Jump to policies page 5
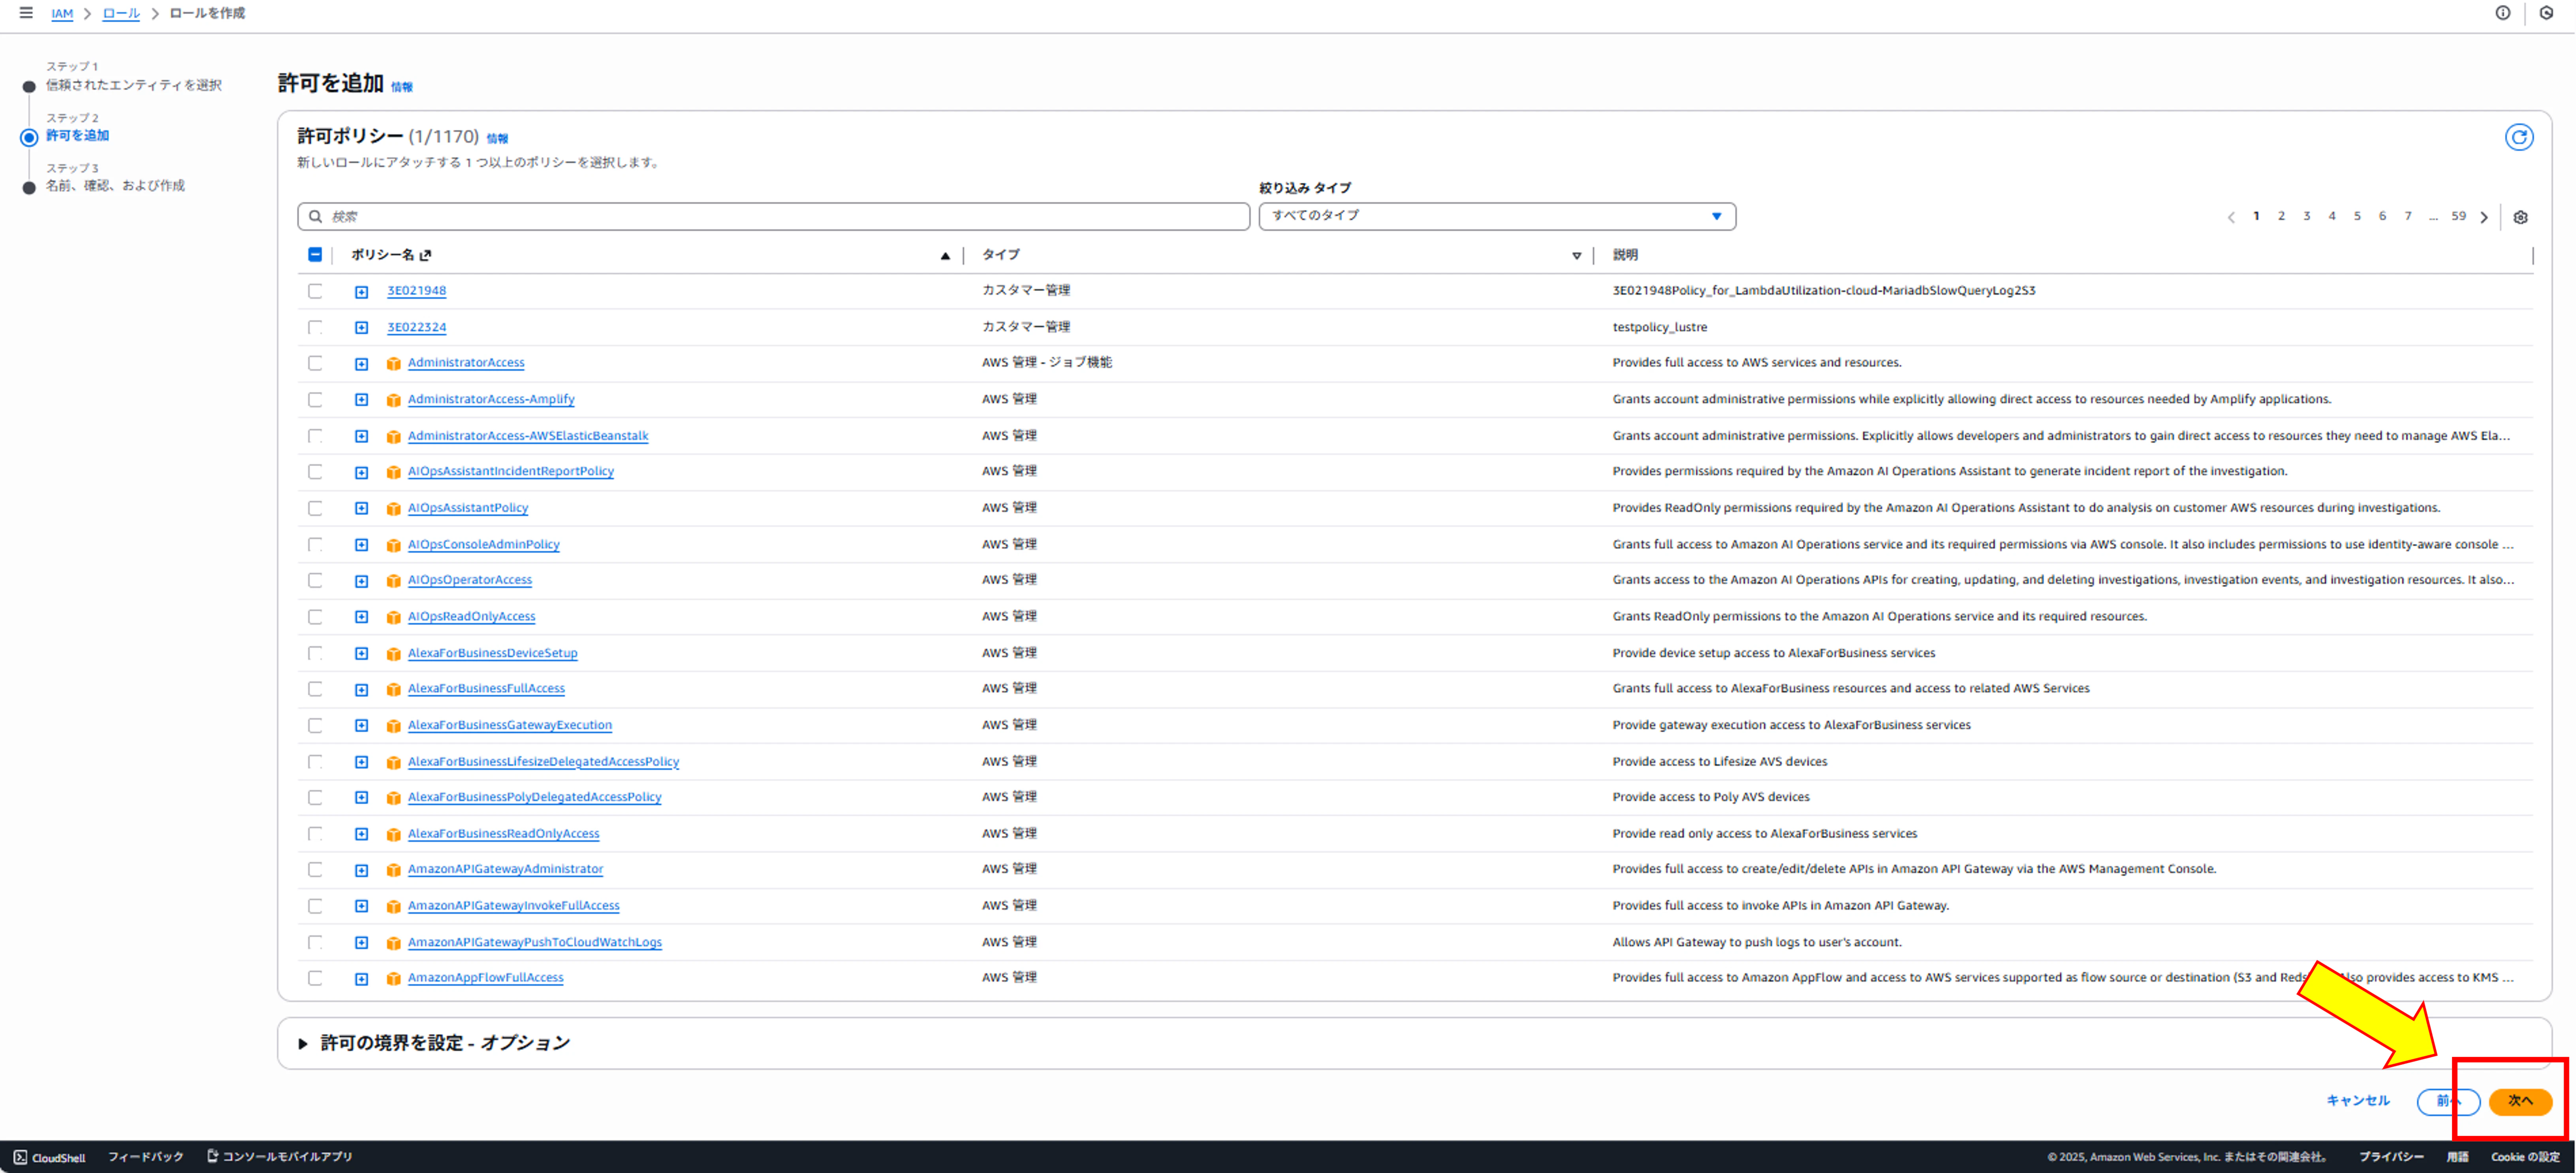Viewport: 2576px width, 1173px height. pyautogui.click(x=2357, y=216)
